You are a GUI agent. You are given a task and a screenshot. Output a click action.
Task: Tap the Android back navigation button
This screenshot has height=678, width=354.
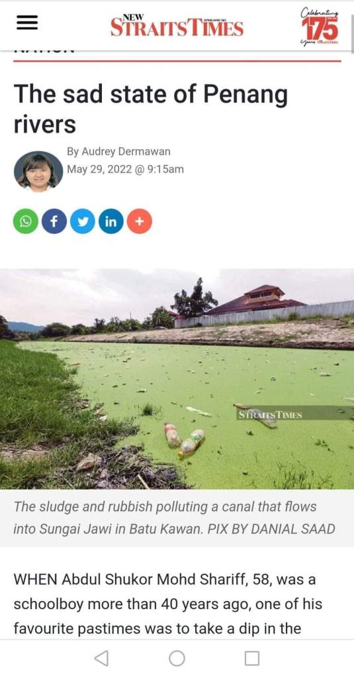point(101,659)
